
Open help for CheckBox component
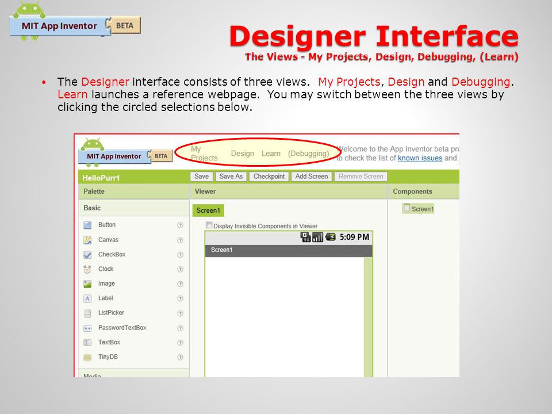point(180,255)
